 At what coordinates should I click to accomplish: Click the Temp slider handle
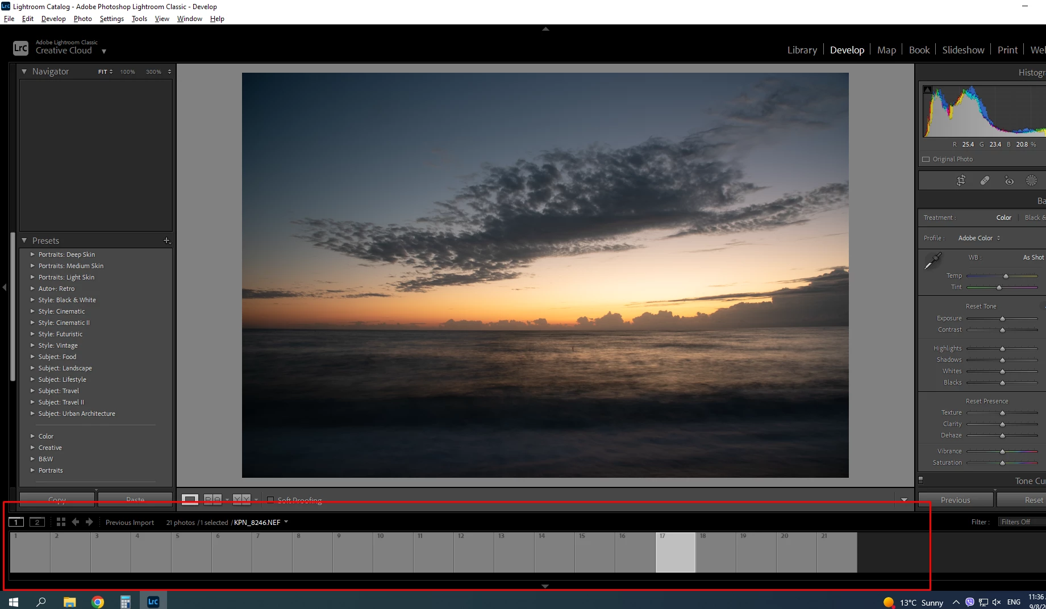pyautogui.click(x=1006, y=276)
